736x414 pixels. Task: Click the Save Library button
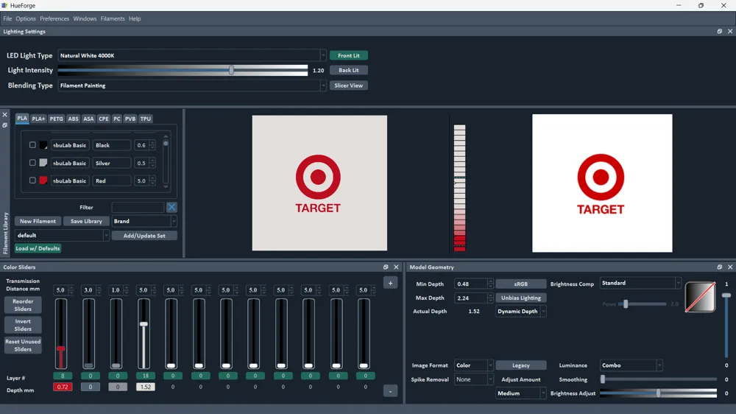[86, 221]
